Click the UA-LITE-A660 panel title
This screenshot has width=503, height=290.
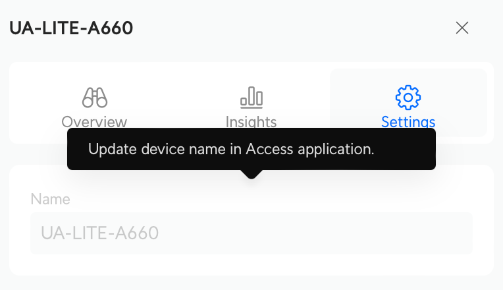tap(71, 28)
